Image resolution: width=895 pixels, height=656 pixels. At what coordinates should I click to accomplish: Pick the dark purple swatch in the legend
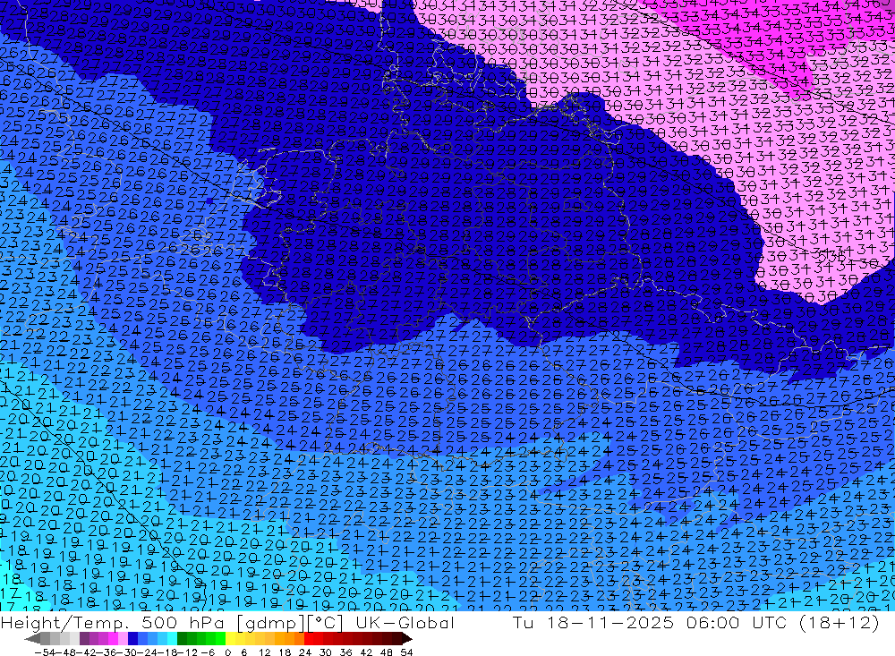click(x=84, y=638)
